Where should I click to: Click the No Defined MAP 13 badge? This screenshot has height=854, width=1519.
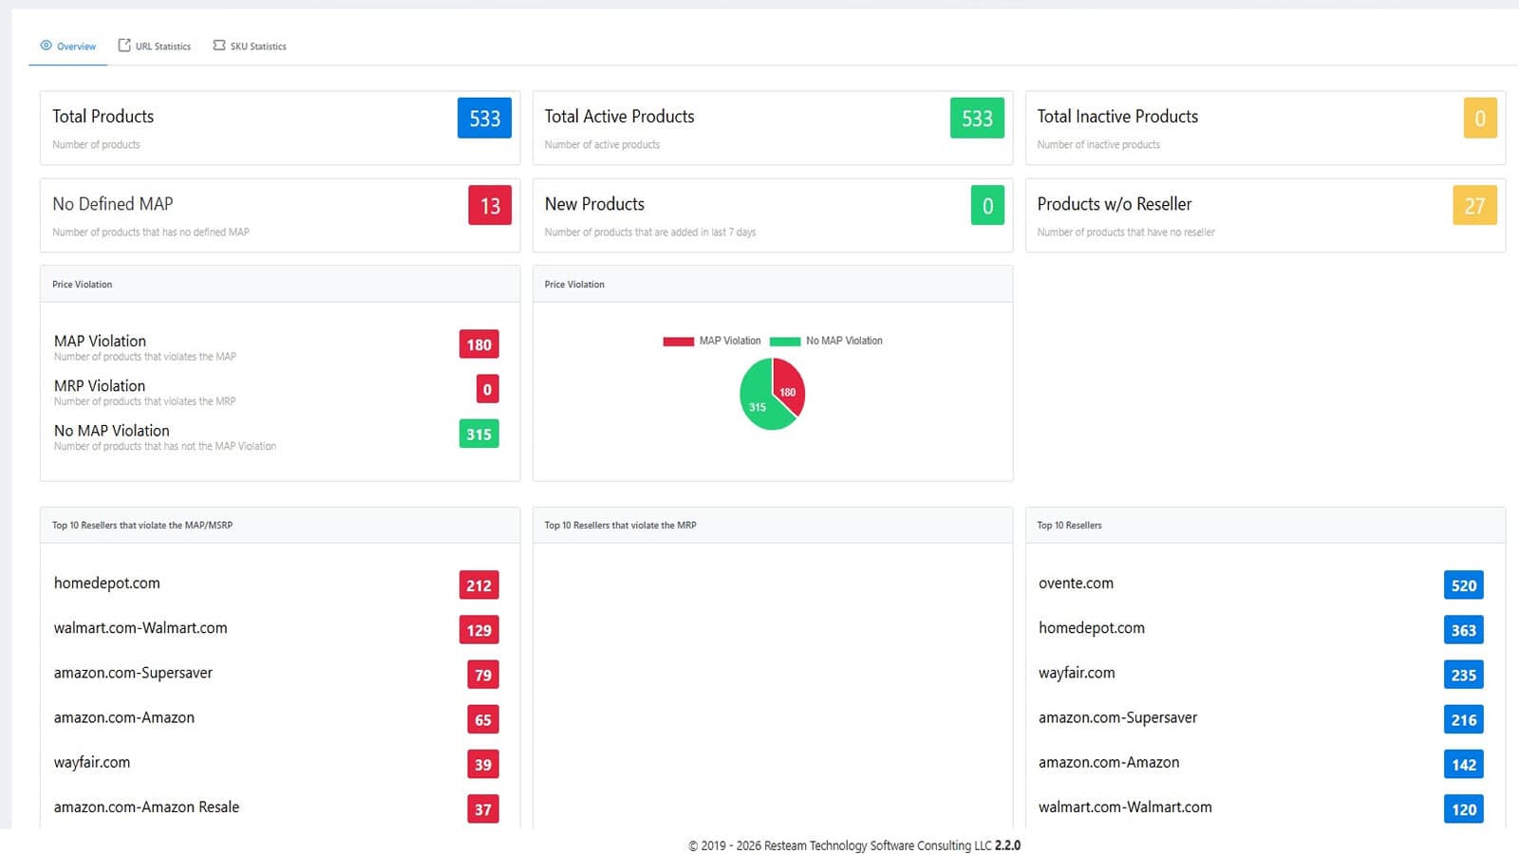tap(490, 206)
